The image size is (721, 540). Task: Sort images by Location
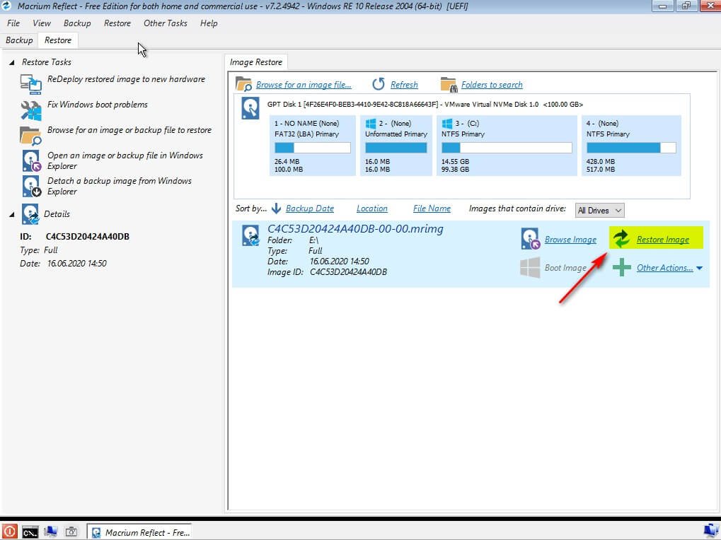pos(372,209)
